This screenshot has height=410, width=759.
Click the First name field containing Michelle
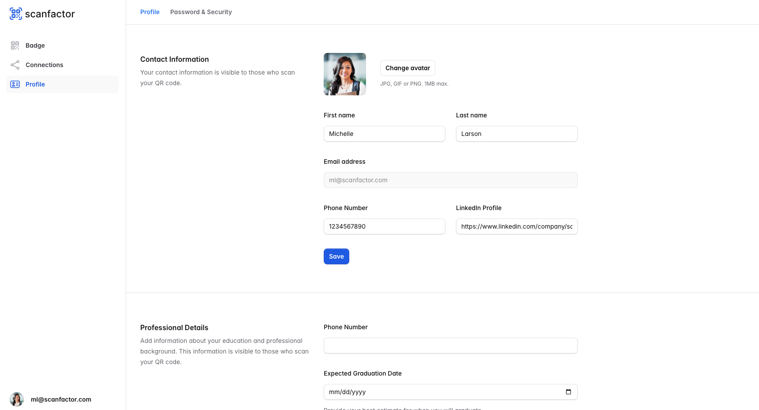point(384,134)
